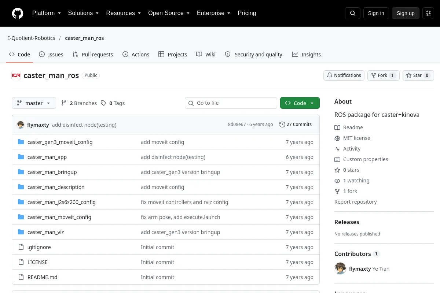
Task: Click the stars icon in About
Action: pyautogui.click(x=337, y=170)
